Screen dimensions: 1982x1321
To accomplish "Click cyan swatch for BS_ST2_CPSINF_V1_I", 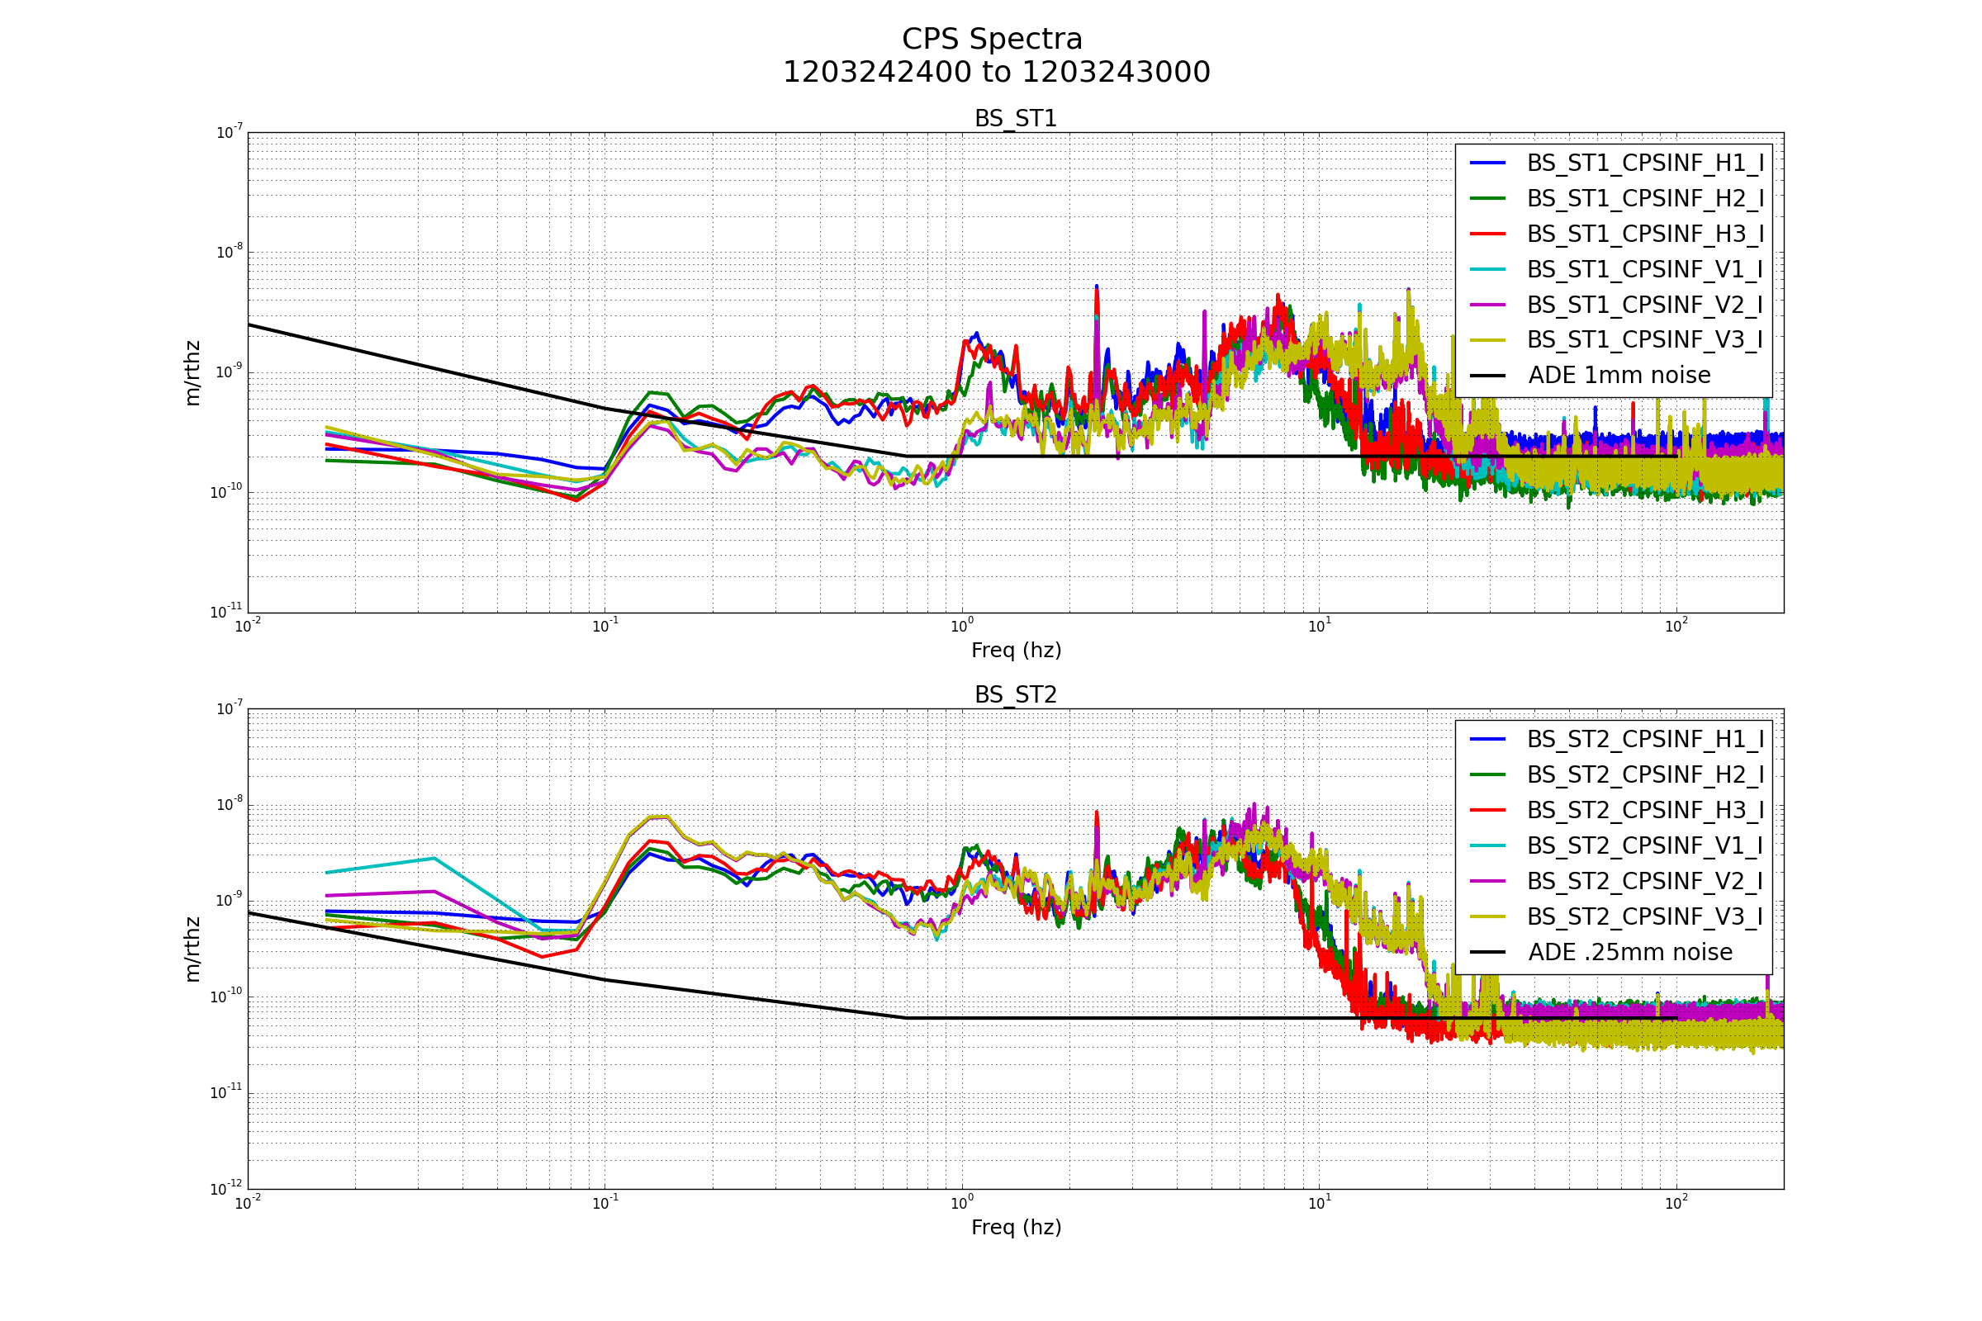I will point(1487,845).
